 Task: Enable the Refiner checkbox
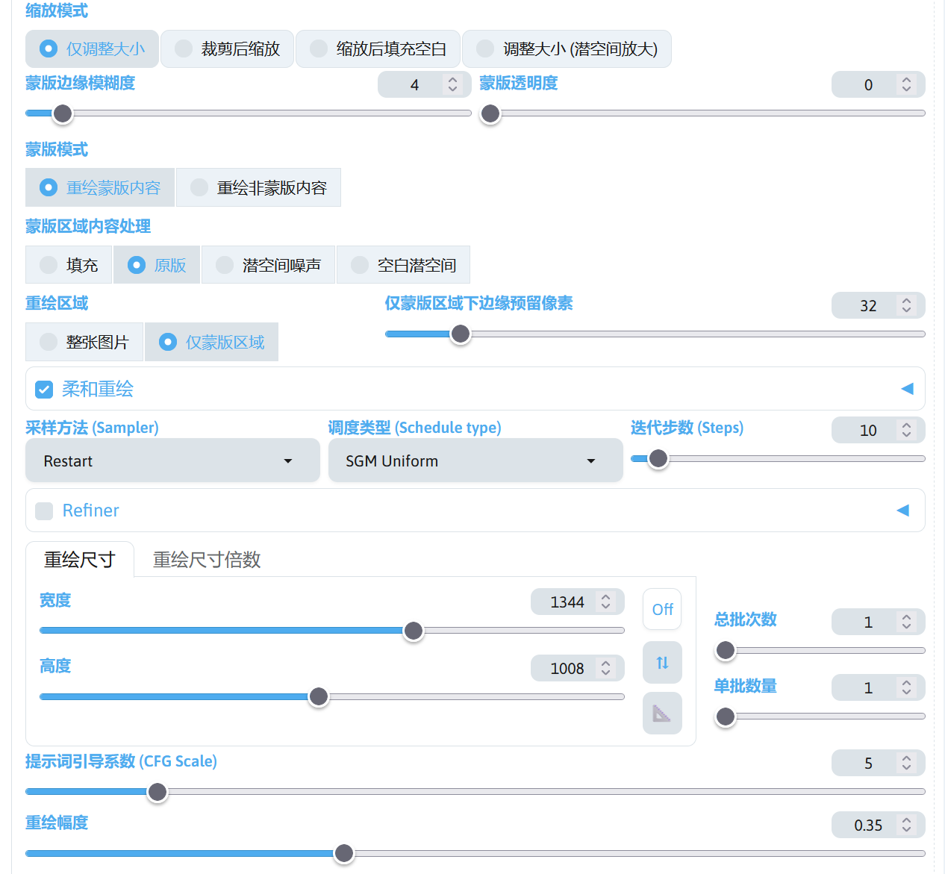point(45,511)
